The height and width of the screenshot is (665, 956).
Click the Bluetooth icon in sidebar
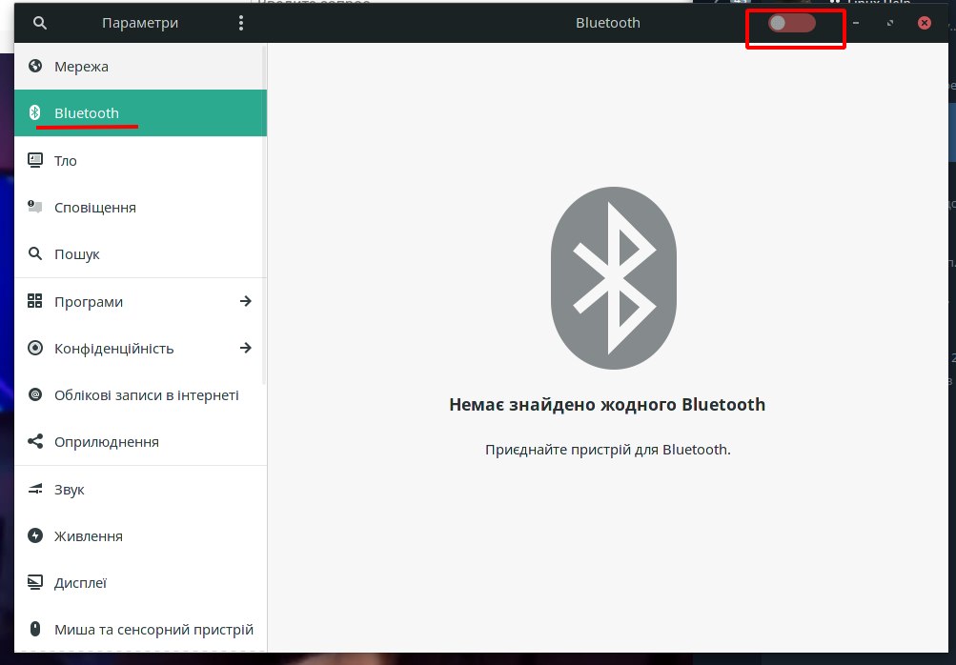pos(35,112)
